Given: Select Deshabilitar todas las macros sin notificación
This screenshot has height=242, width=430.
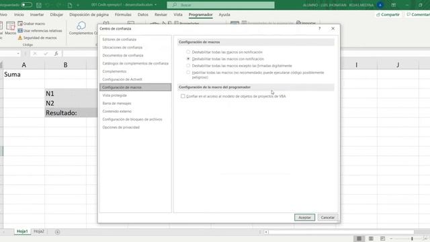Looking at the screenshot, I should pos(188,52).
